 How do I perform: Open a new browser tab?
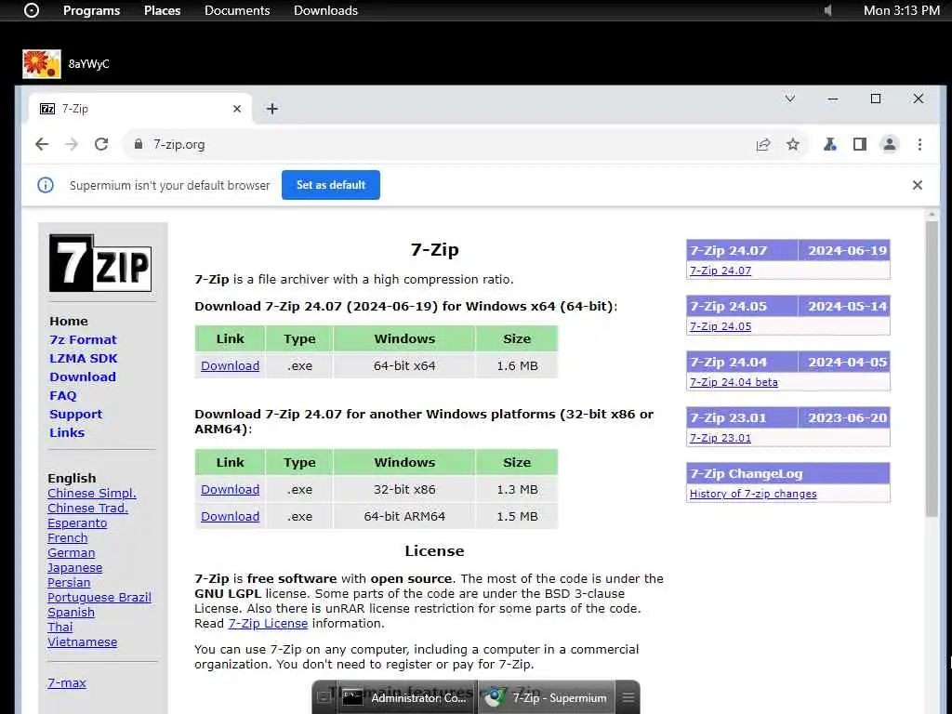(272, 109)
